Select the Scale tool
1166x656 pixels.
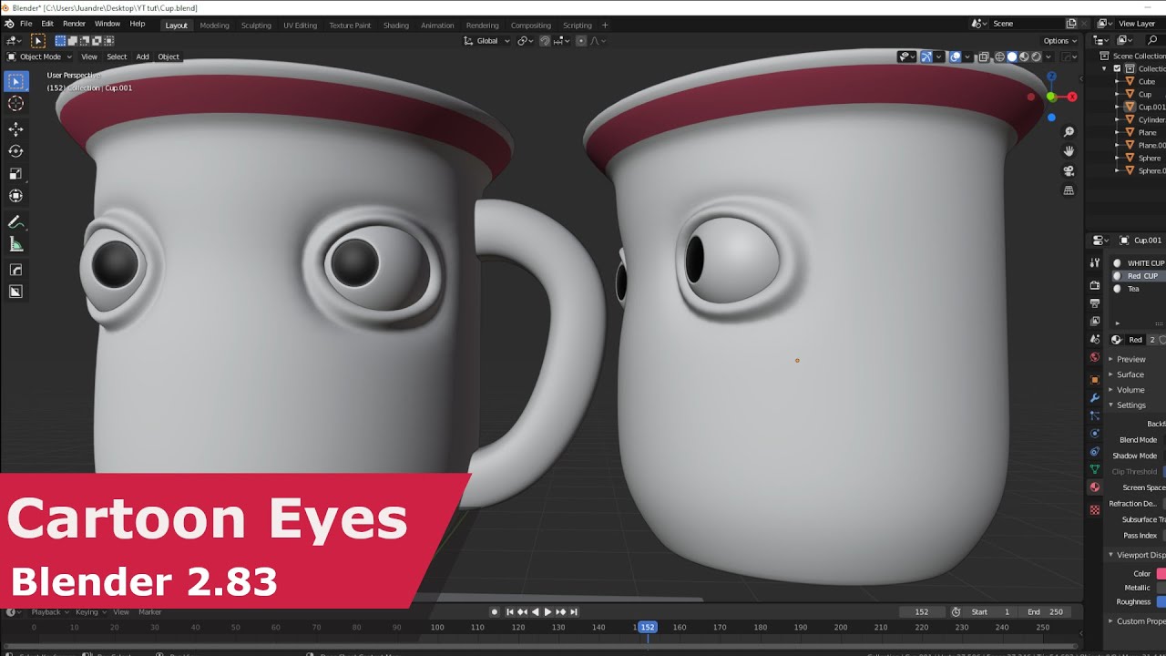click(15, 173)
